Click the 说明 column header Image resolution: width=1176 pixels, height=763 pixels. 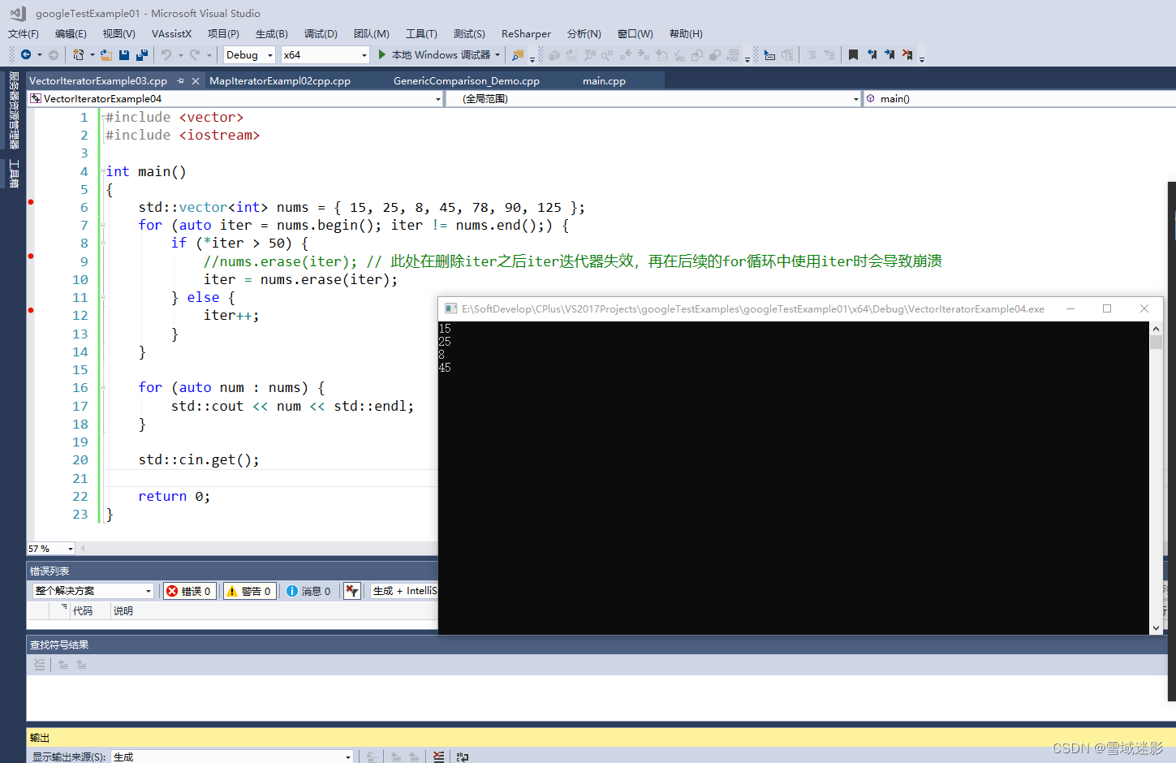(123, 610)
